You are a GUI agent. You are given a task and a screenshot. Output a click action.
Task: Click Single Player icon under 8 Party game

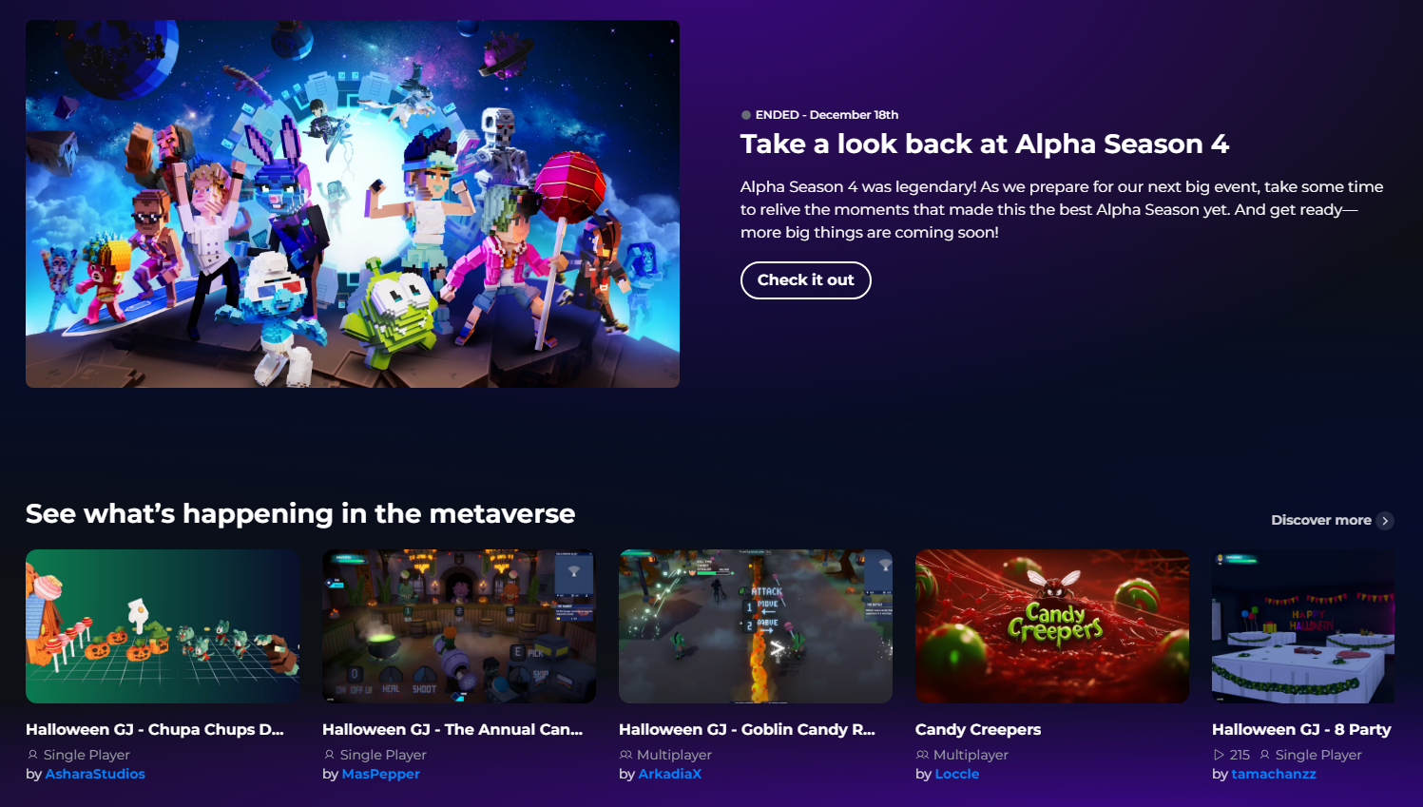[1264, 755]
